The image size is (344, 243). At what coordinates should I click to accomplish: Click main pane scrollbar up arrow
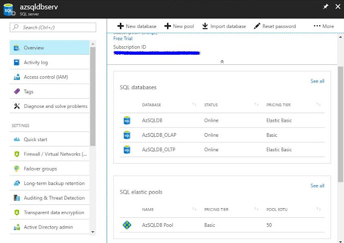point(340,37)
